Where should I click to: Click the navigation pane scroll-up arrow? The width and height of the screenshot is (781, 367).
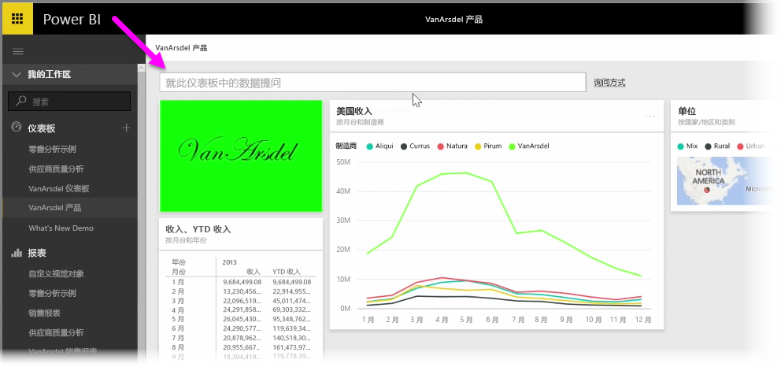tap(142, 69)
